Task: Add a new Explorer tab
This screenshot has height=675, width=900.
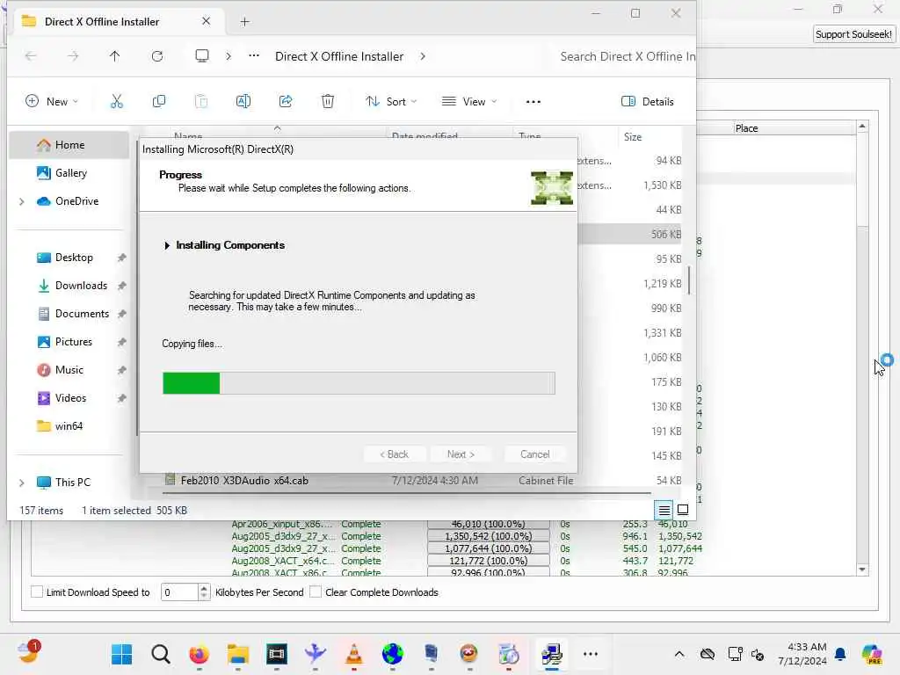Action: (x=244, y=22)
